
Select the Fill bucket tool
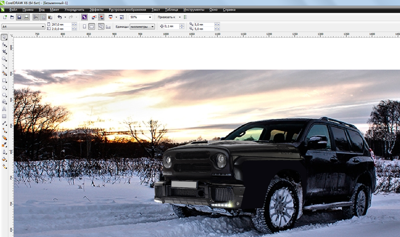click(4, 159)
